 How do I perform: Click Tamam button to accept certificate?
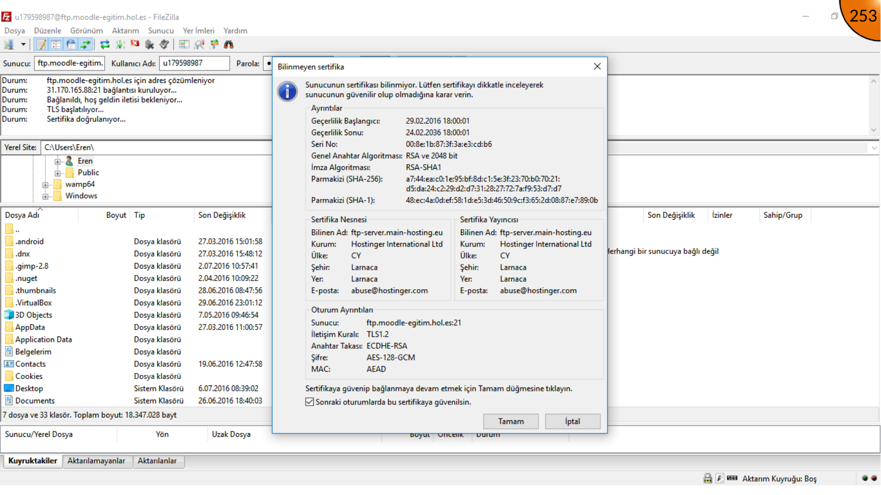coord(511,421)
